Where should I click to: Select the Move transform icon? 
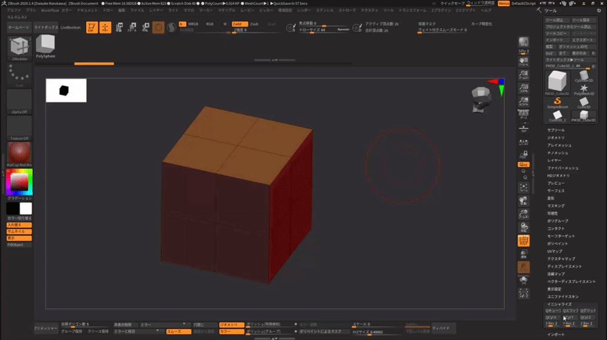click(x=119, y=27)
